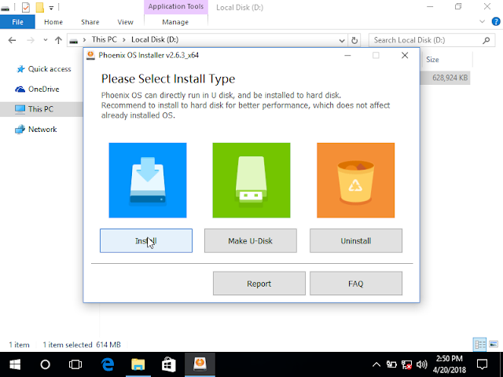Click the 628,924 KB size cell
The width and height of the screenshot is (503, 377).
point(450,78)
